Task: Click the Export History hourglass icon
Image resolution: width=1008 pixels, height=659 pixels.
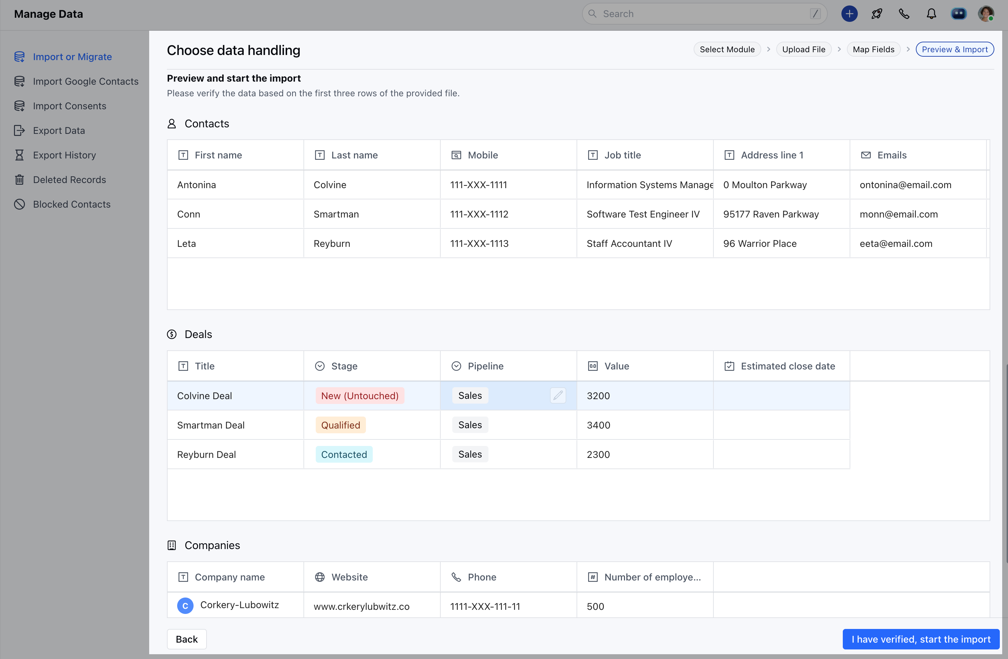Action: 19,155
